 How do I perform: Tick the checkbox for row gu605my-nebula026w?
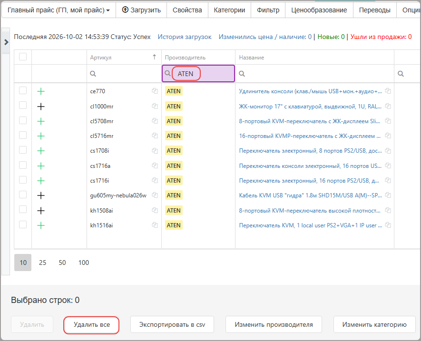coord(23,195)
